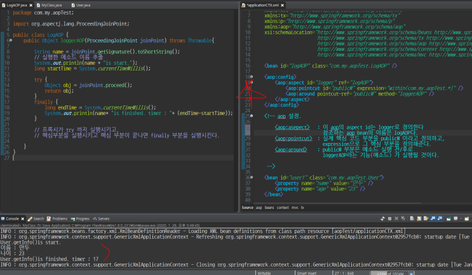The image size is (472, 275).
Task: Click the Terminate square icon
Action: [389, 218]
